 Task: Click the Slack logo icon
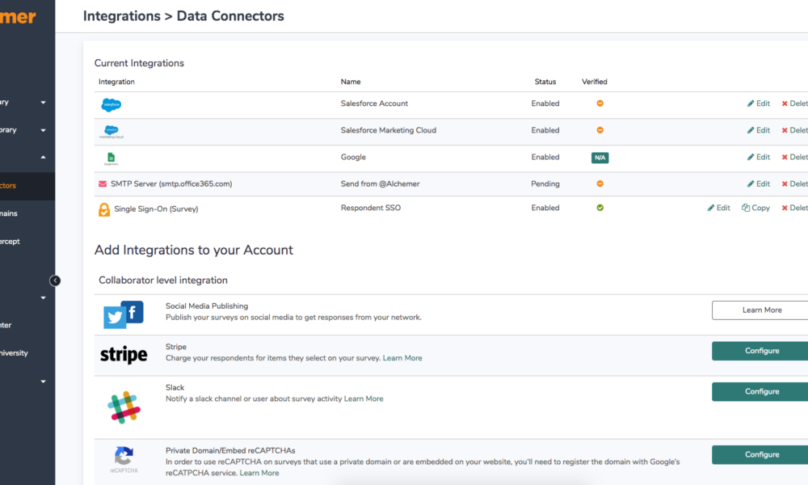coord(124,407)
